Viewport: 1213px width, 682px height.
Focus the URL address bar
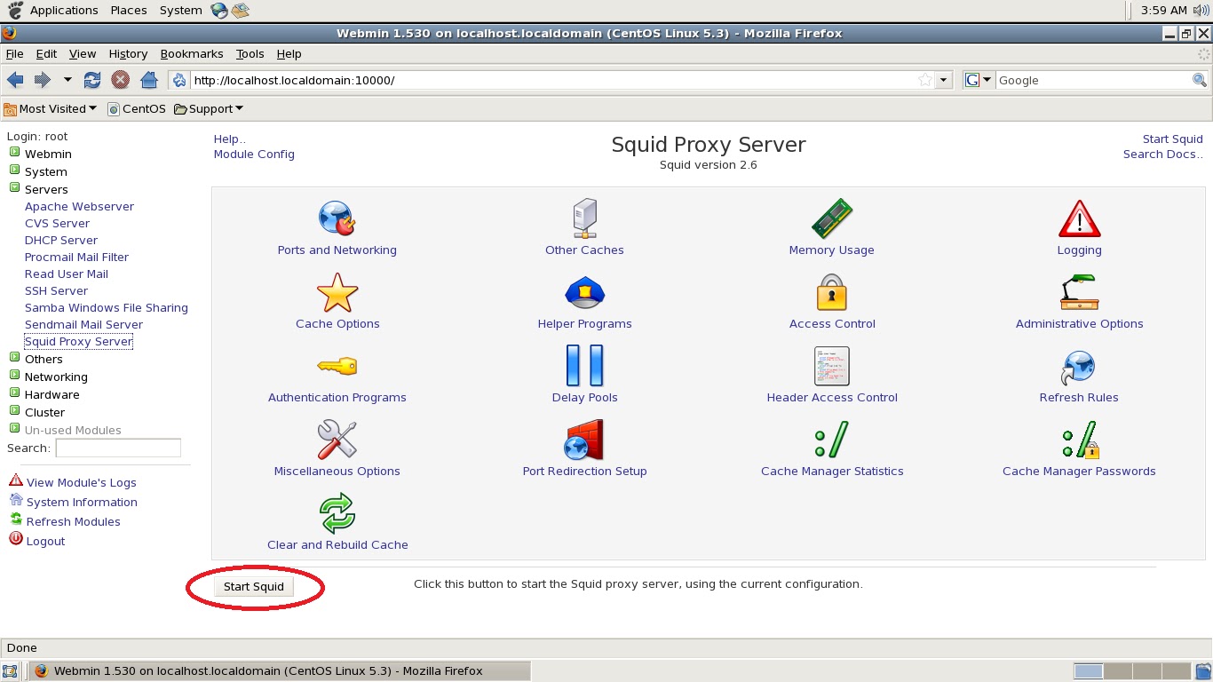click(x=554, y=80)
